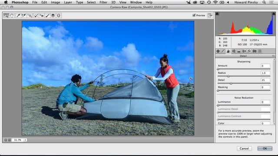278x156 pixels.
Task: Open the Howard Pinsky user menu
Action: [x=246, y=2]
